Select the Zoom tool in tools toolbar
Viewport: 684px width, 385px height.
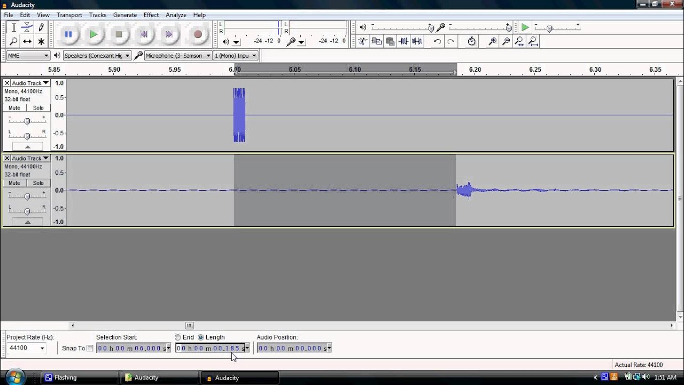point(14,41)
